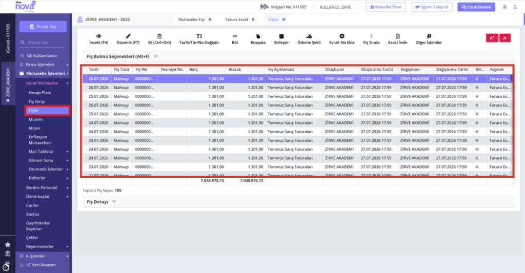This screenshot has width=525, height=273.
Task: Collapse Muhasebe İşlemleri menu
Action: tap(67, 73)
